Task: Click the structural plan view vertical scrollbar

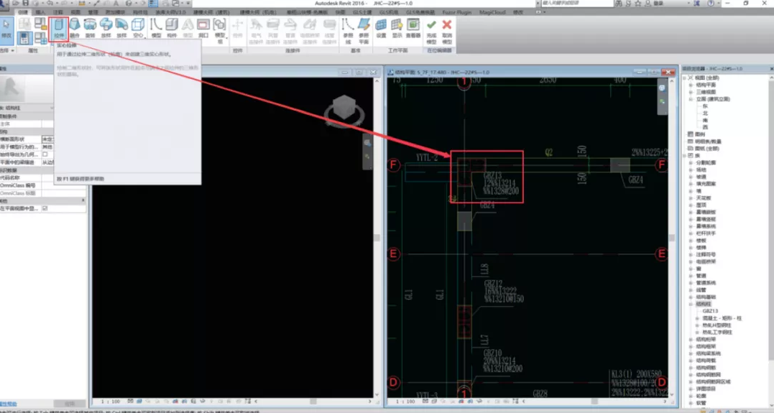Action: point(672,237)
